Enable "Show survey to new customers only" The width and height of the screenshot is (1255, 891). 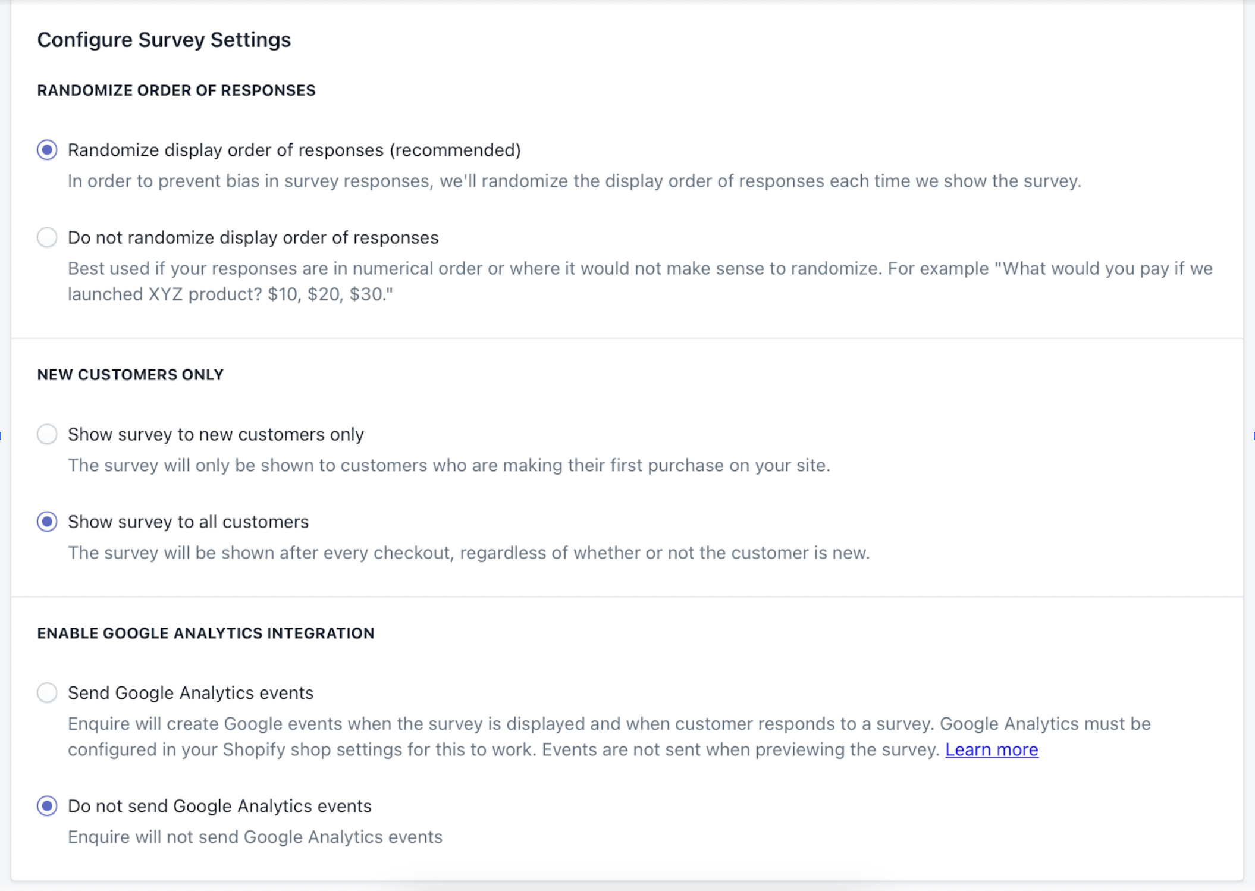[x=47, y=435]
